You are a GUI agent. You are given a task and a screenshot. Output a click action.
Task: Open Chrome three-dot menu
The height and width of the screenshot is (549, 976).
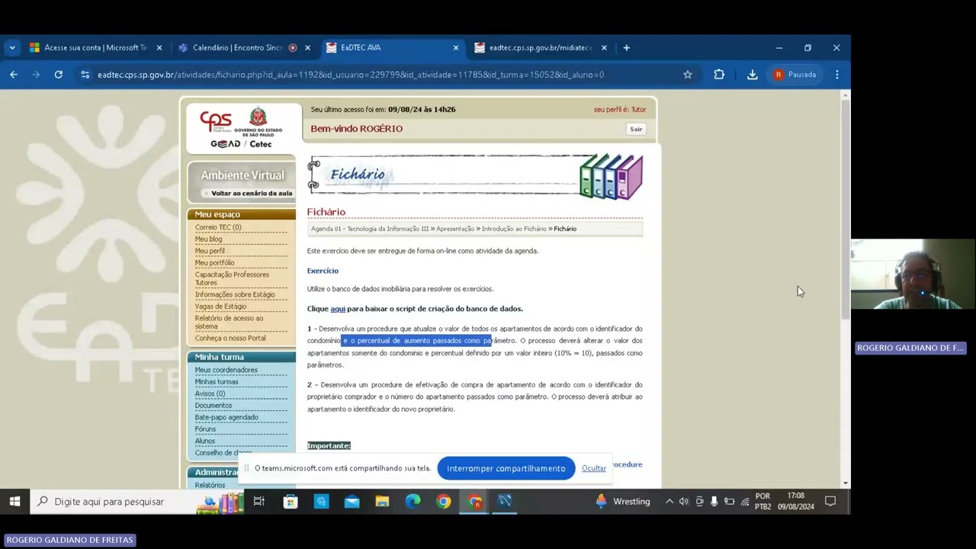[x=837, y=75]
